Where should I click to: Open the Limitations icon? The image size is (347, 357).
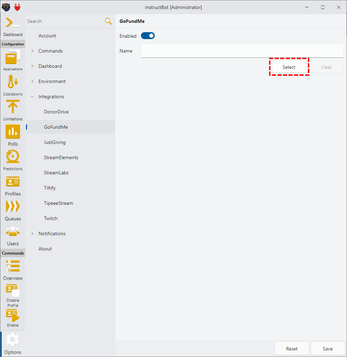point(12,107)
